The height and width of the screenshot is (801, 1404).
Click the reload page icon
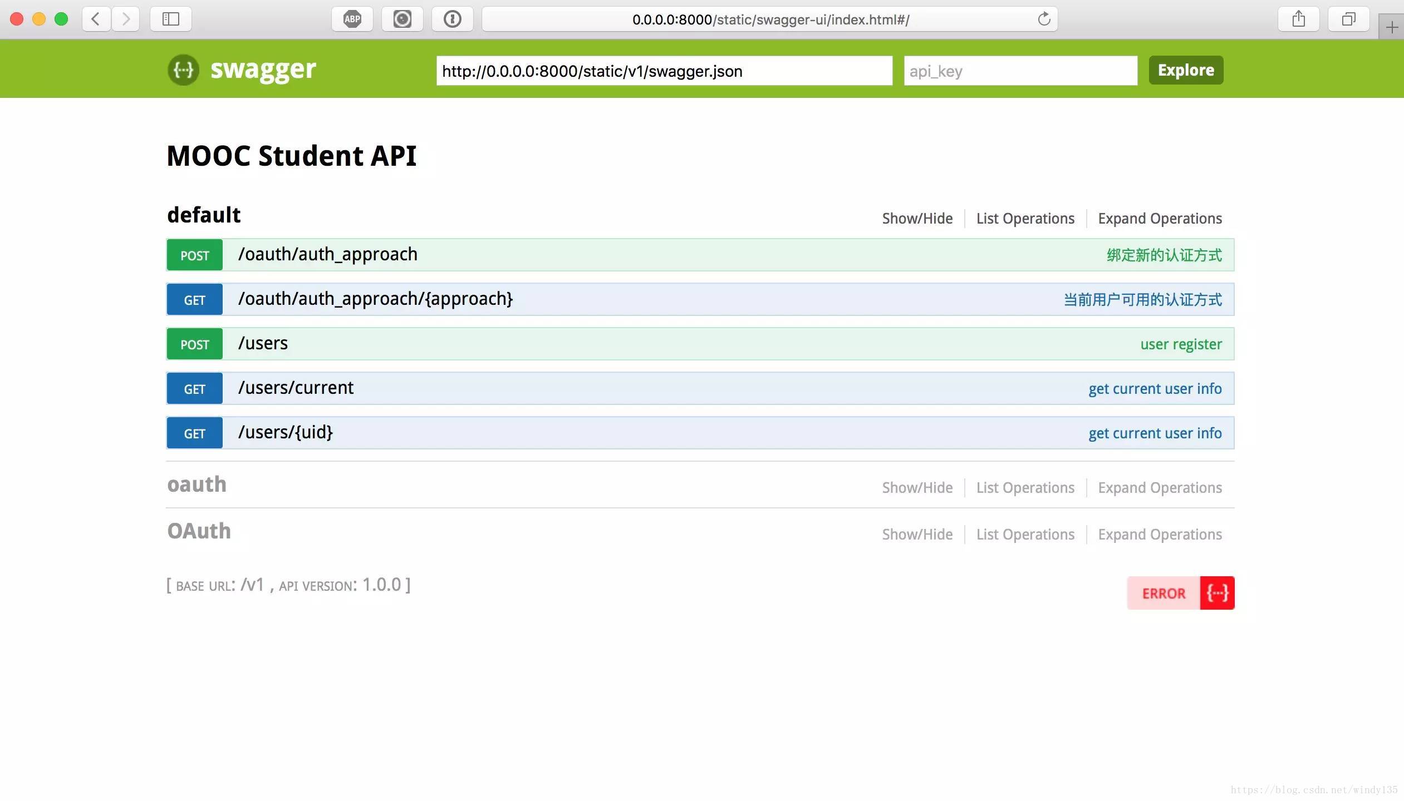tap(1044, 19)
